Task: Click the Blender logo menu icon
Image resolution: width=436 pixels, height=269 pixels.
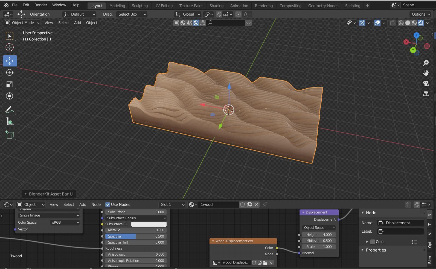Action: pos(6,5)
